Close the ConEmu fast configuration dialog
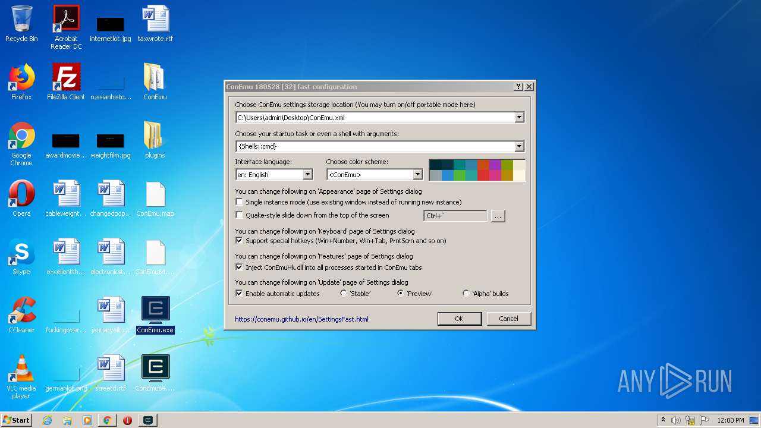This screenshot has width=761, height=428. click(529, 87)
